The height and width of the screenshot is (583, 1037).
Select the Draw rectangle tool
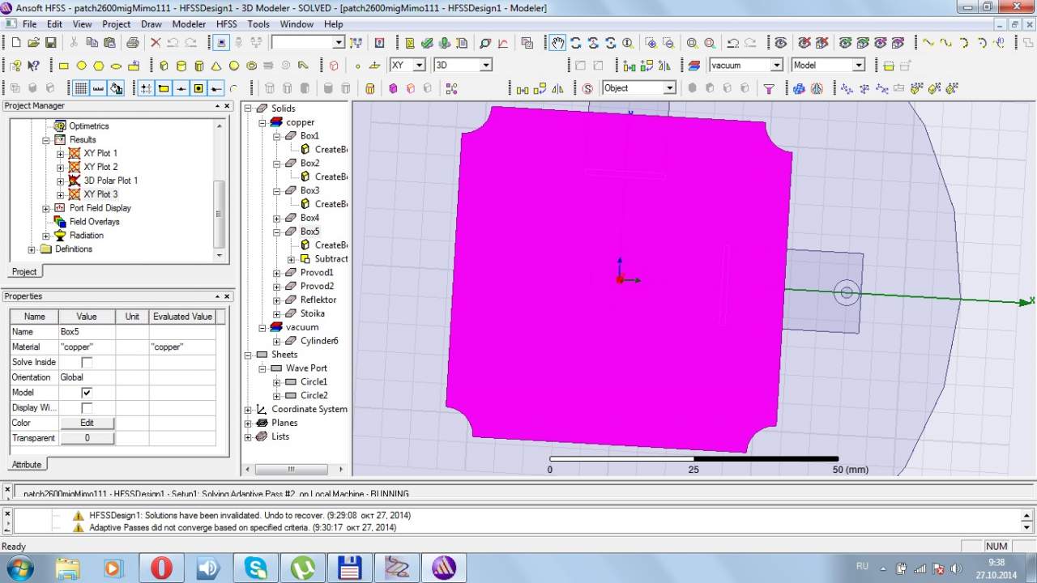click(64, 66)
